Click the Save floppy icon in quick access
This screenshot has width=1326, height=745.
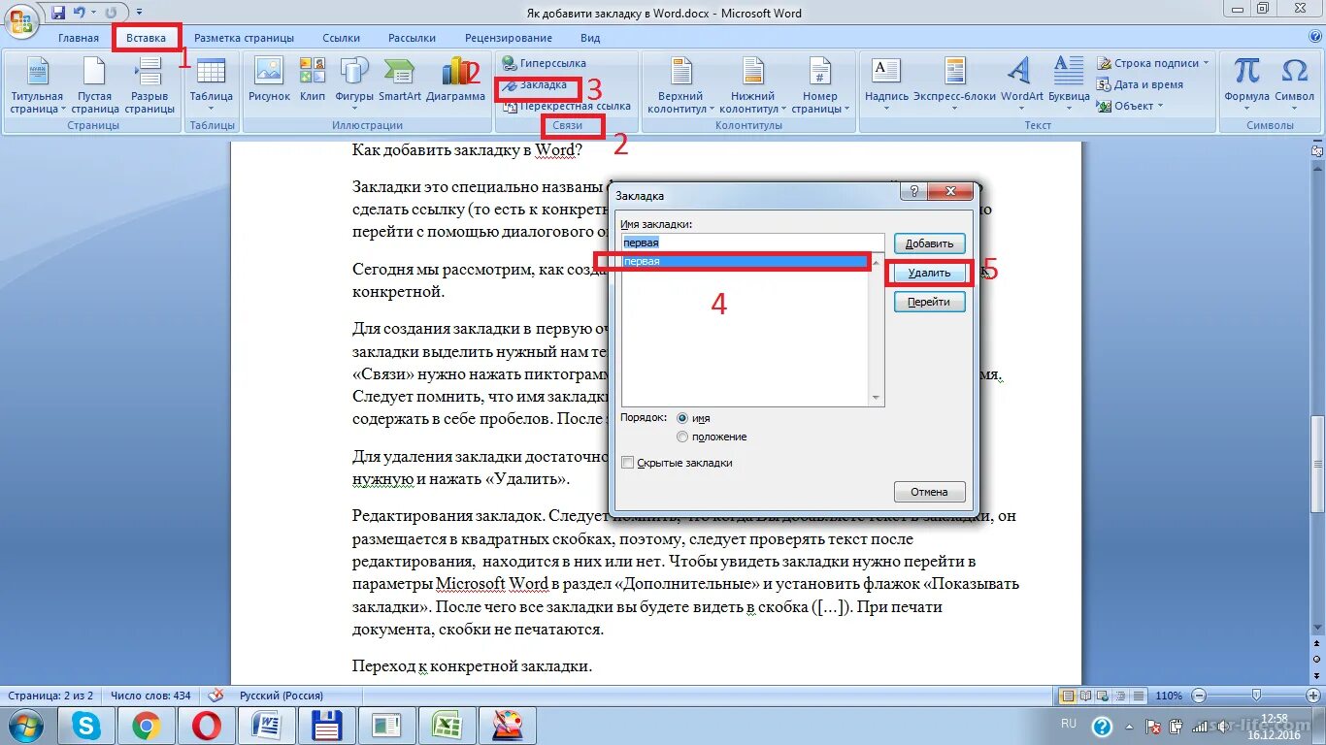(58, 13)
